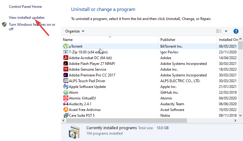The image size is (243, 141).
Task: Click the Audacity Team publisher cell
Action: [172, 104]
